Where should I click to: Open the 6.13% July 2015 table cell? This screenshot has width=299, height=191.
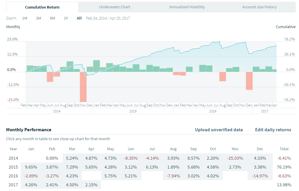coord(152,167)
